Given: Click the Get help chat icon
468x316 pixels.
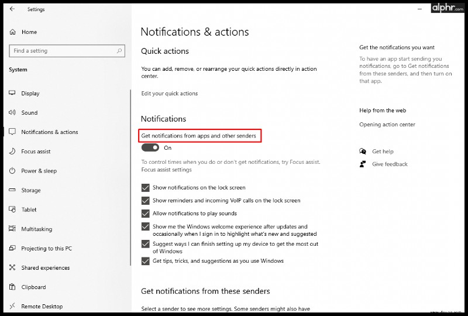Looking at the screenshot, I should [363, 151].
